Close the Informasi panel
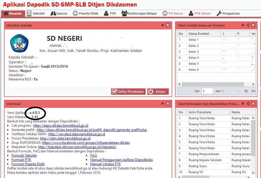The height and width of the screenshot is (178, 261). coord(168,104)
